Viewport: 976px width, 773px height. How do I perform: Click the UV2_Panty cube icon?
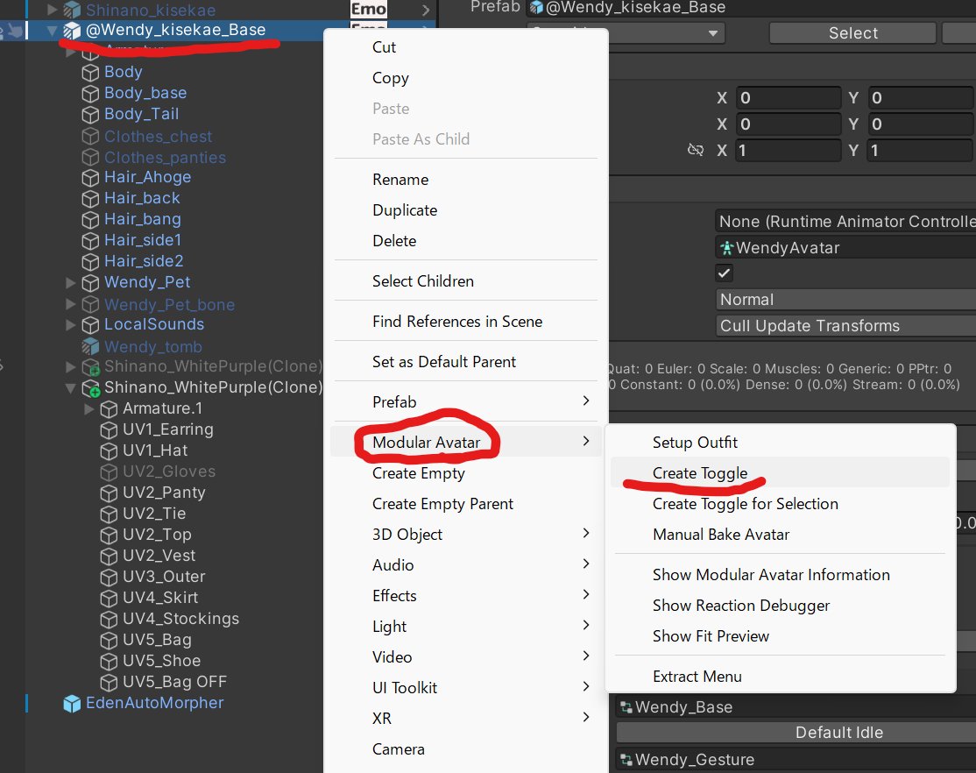point(109,493)
